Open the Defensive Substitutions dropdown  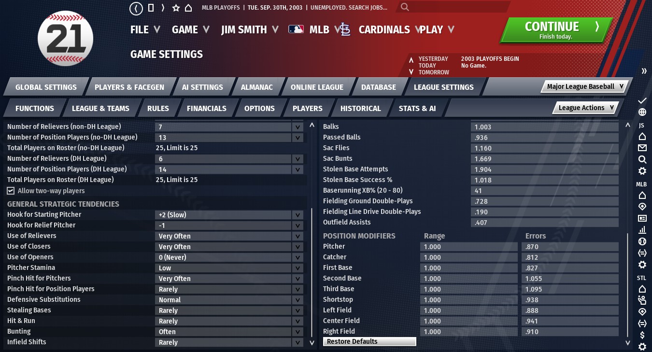coord(230,300)
